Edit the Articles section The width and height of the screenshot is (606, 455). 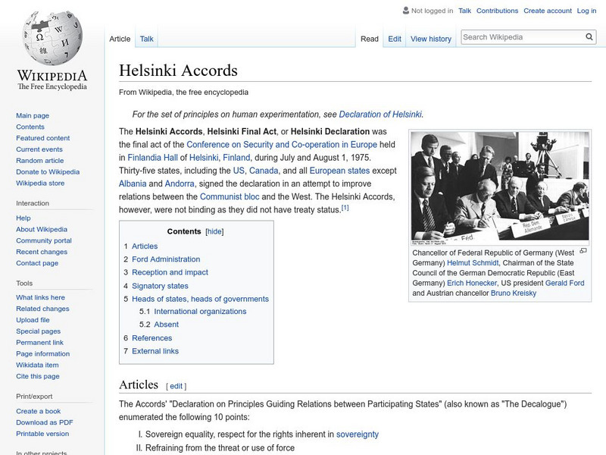coord(176,386)
